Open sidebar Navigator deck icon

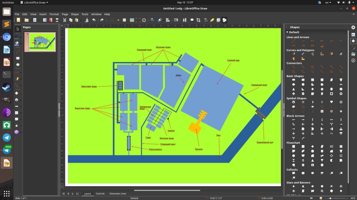coord(353,60)
